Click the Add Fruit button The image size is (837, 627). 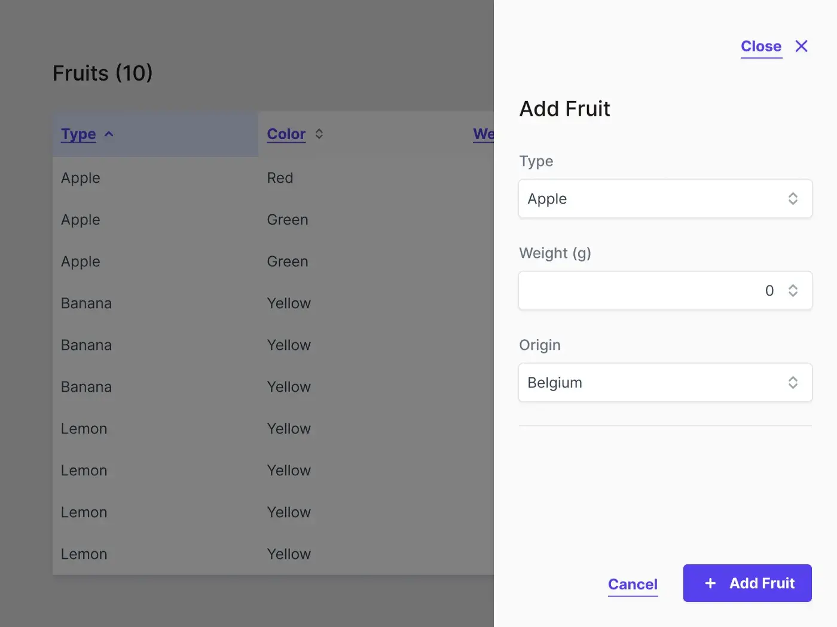747,583
